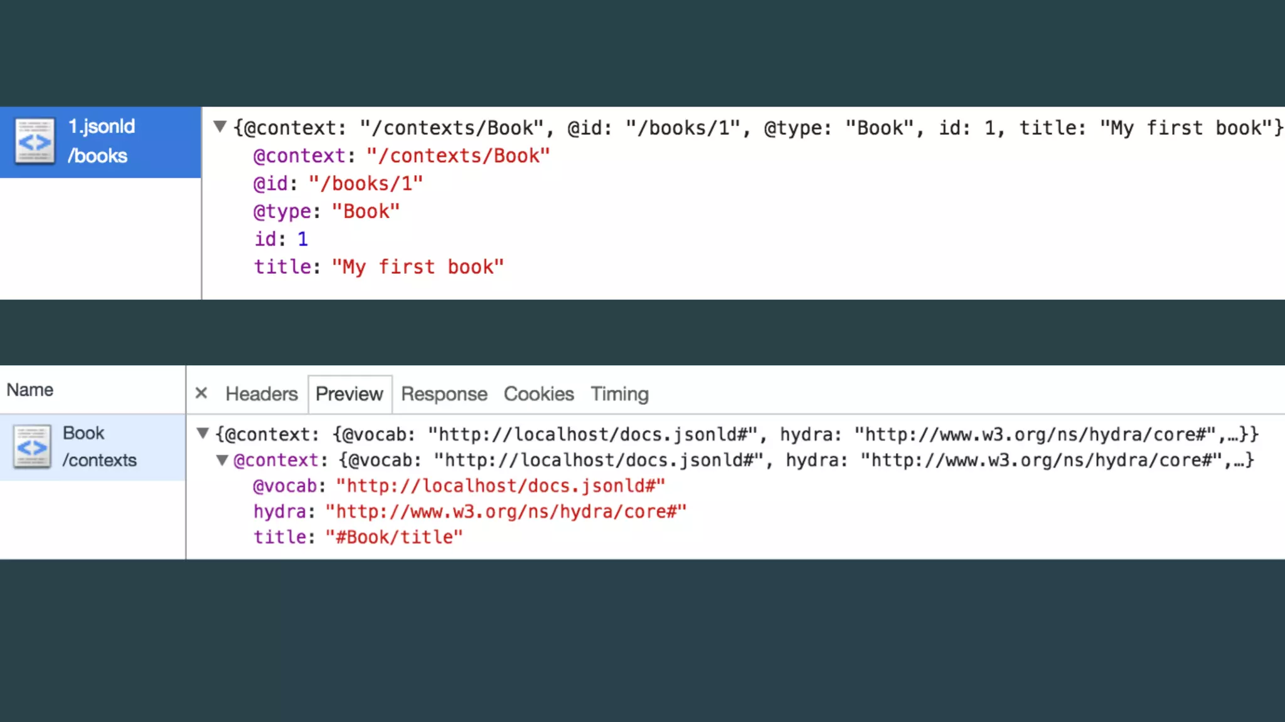This screenshot has height=722, width=1285.
Task: Click the "#Book/title" value
Action: coord(394,537)
